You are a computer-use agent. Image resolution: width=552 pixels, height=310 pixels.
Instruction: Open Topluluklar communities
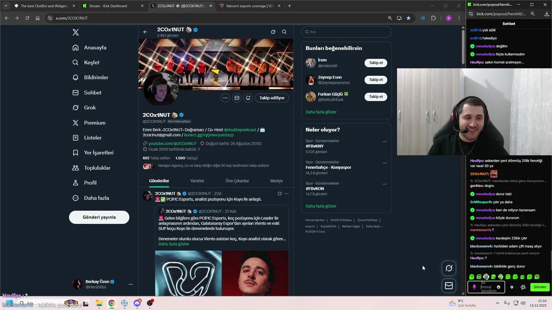[x=92, y=168]
